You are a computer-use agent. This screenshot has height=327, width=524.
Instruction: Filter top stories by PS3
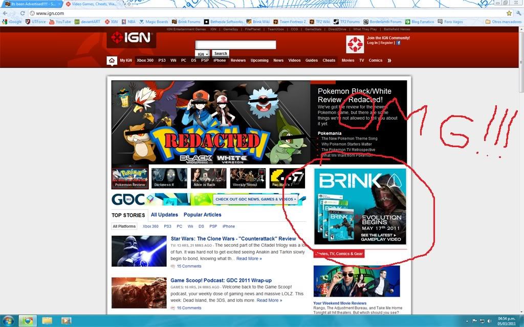click(x=168, y=226)
